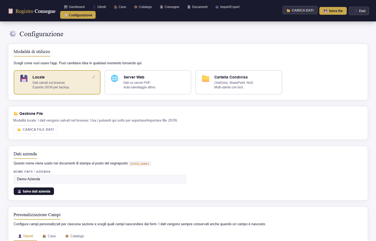Click the Salva dati azienda button

[x=34, y=191]
